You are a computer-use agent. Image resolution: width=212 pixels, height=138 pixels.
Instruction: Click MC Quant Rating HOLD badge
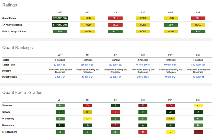pos(87,18)
